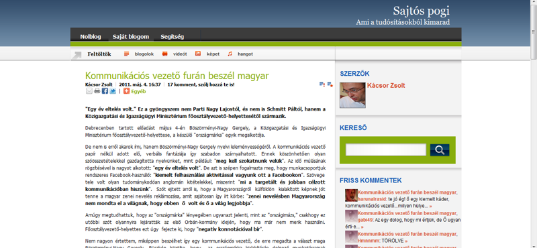This screenshot has height=248, width=537.
Task: Open the » arrow after gabi49's comment
Action: tap(362, 227)
